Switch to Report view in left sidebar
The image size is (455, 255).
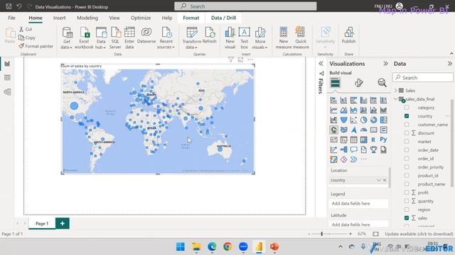[7, 64]
